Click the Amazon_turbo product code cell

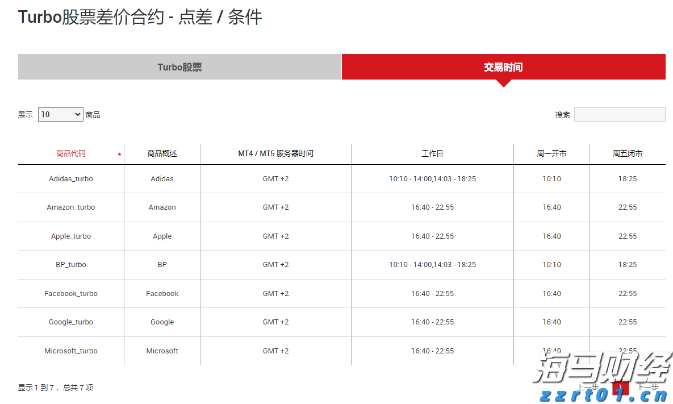(70, 207)
